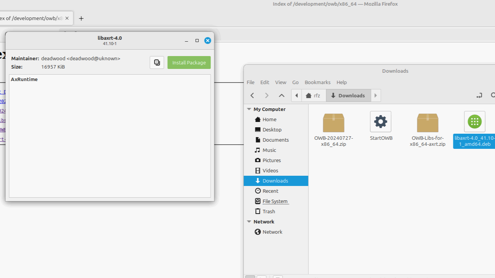Select the libaxrt-4.0 deb package file
The width and height of the screenshot is (495, 278).
point(474,122)
